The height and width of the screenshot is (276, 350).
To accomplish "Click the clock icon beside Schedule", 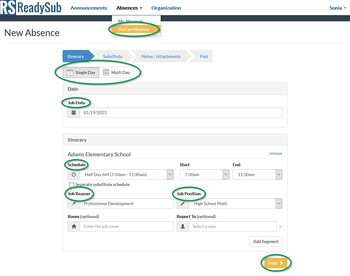I will coord(73,175).
